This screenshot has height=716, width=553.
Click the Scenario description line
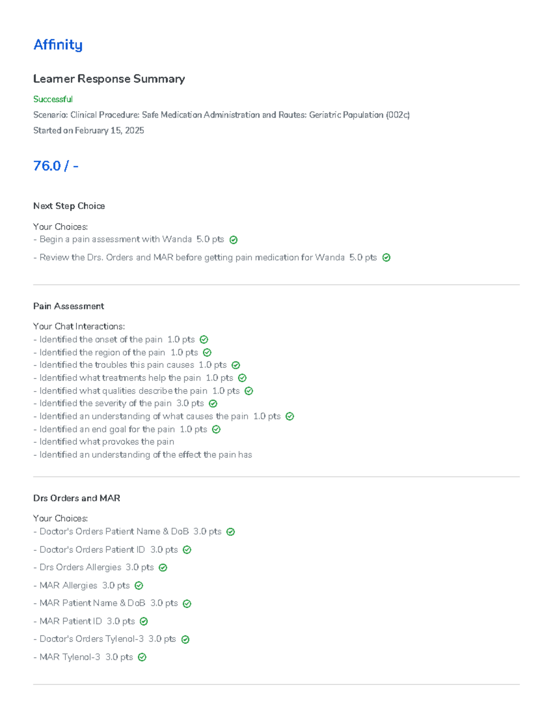(x=221, y=115)
